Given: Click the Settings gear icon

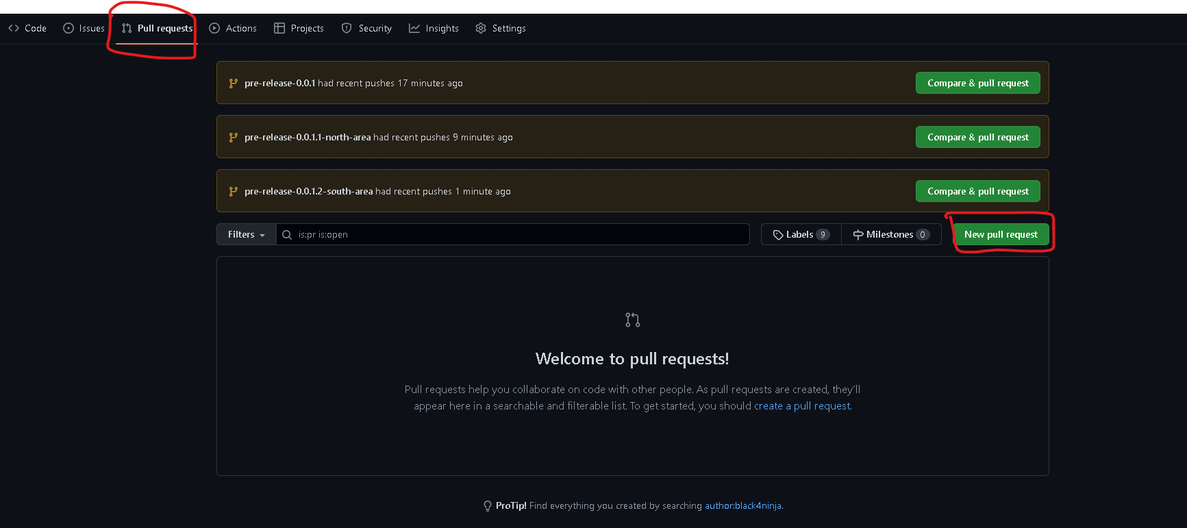Looking at the screenshot, I should (x=481, y=28).
